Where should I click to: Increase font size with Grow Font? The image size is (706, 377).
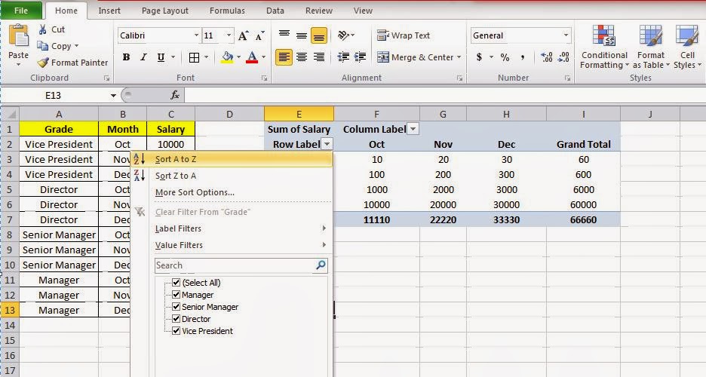click(243, 35)
